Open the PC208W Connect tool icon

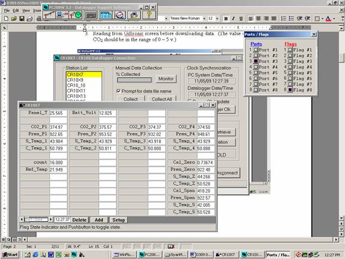[x=62, y=15]
